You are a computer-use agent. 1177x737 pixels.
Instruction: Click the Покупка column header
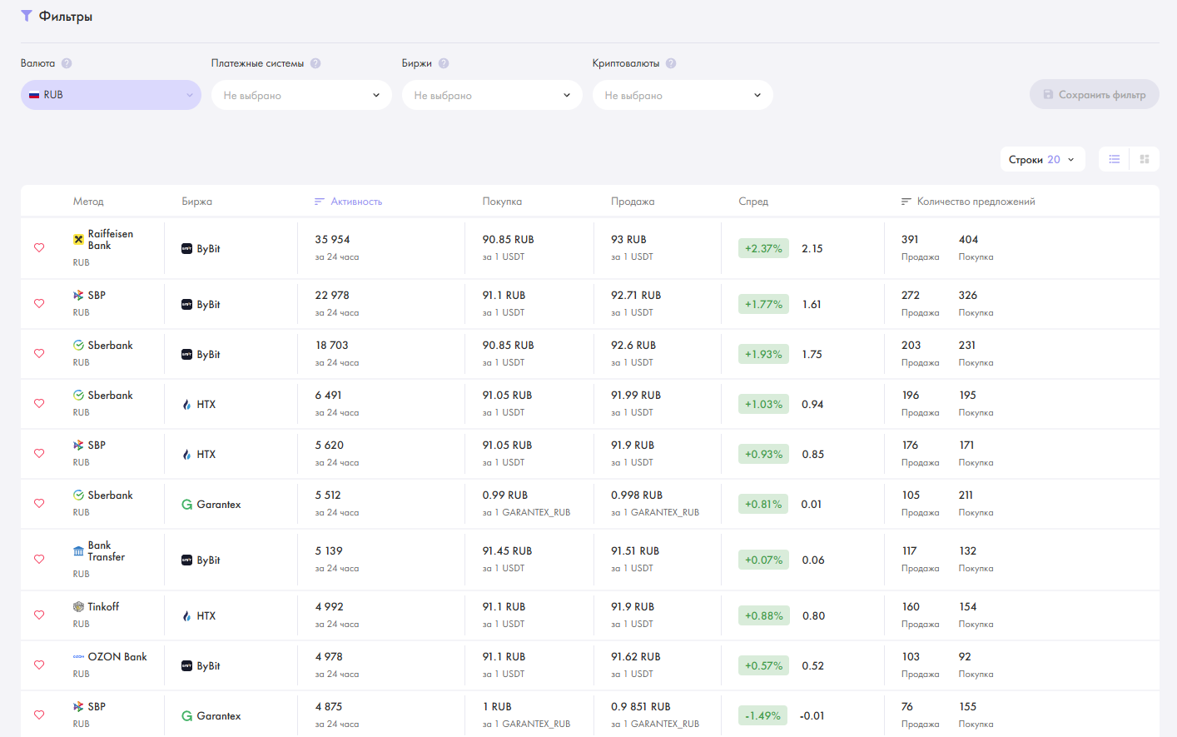(x=502, y=202)
